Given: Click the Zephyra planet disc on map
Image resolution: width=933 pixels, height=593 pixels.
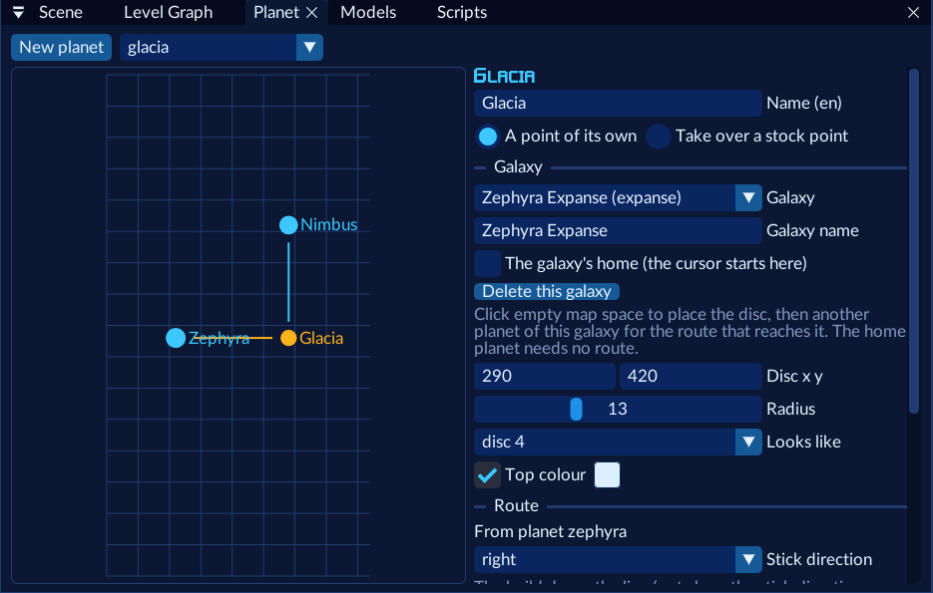Looking at the screenshot, I should (x=176, y=338).
